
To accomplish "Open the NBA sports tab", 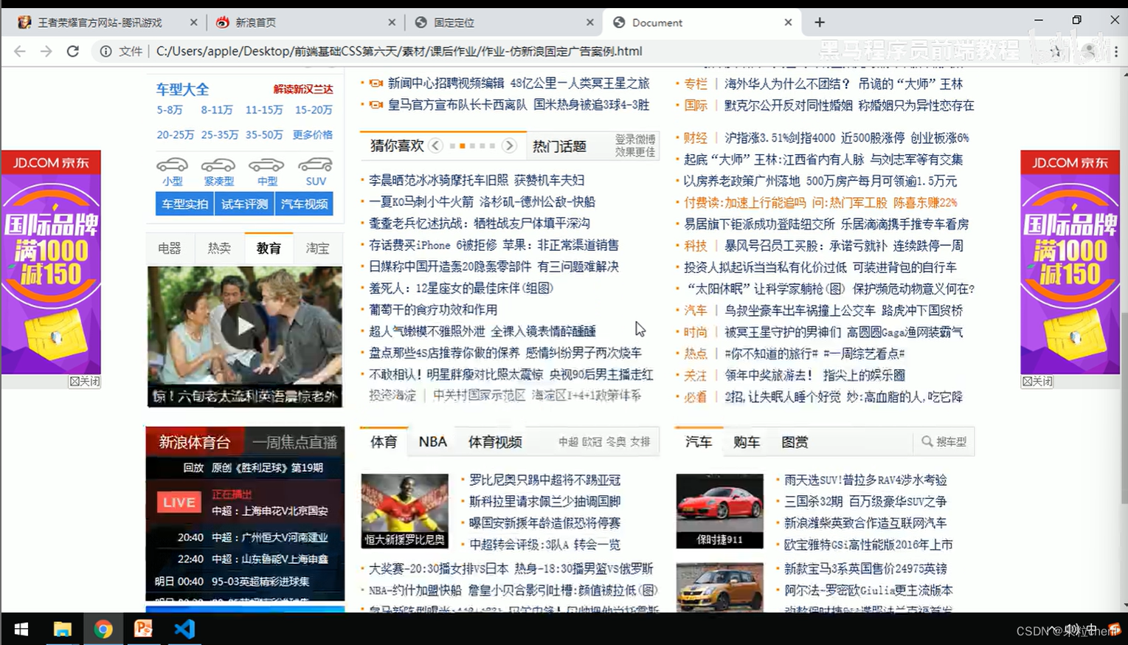I will (x=433, y=441).
